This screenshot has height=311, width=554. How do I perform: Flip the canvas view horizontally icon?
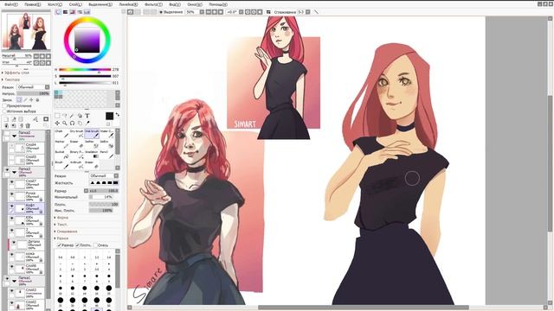tap(268, 12)
